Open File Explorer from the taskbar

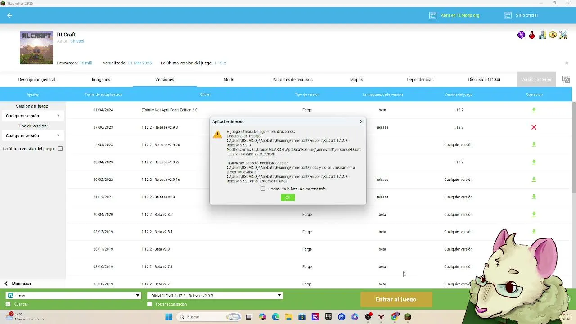(288, 317)
